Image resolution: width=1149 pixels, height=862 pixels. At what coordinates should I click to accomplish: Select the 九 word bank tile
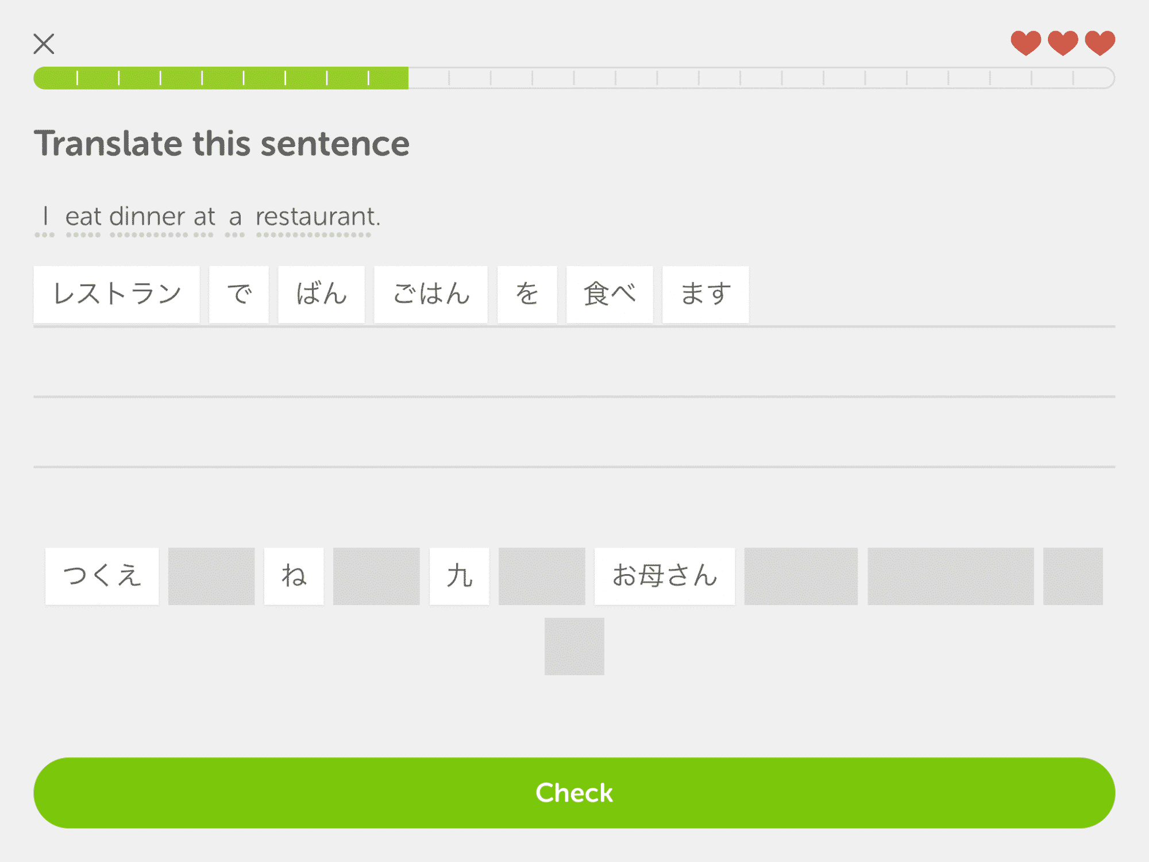(459, 576)
